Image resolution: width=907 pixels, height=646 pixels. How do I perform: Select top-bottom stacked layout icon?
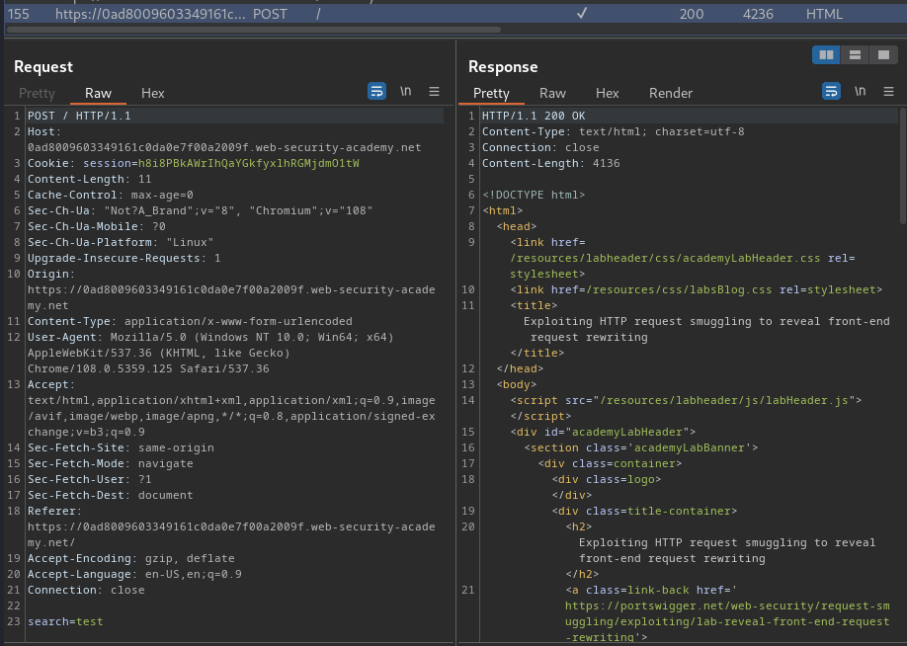click(x=855, y=55)
